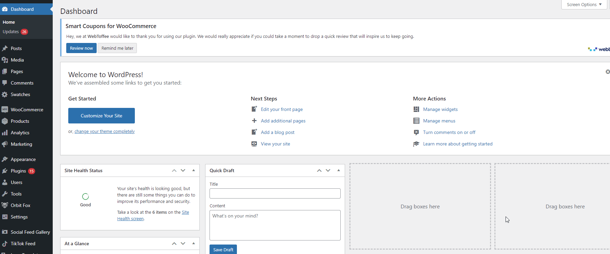Move At a Glance box down
610x254 pixels.
tap(183, 244)
